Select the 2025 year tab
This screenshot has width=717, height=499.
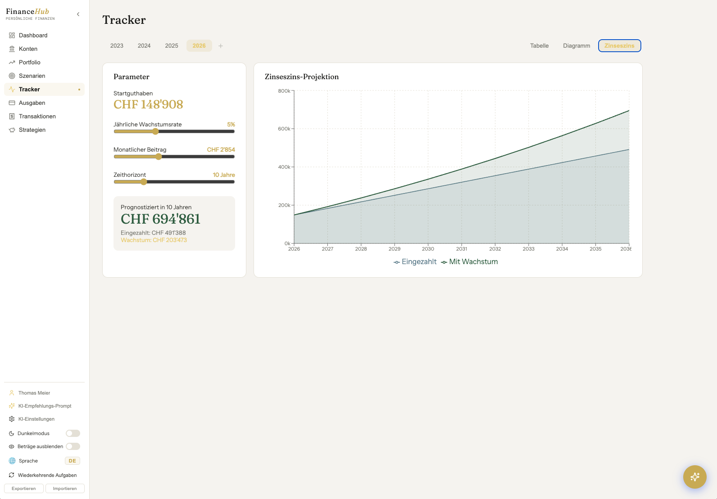(172, 46)
